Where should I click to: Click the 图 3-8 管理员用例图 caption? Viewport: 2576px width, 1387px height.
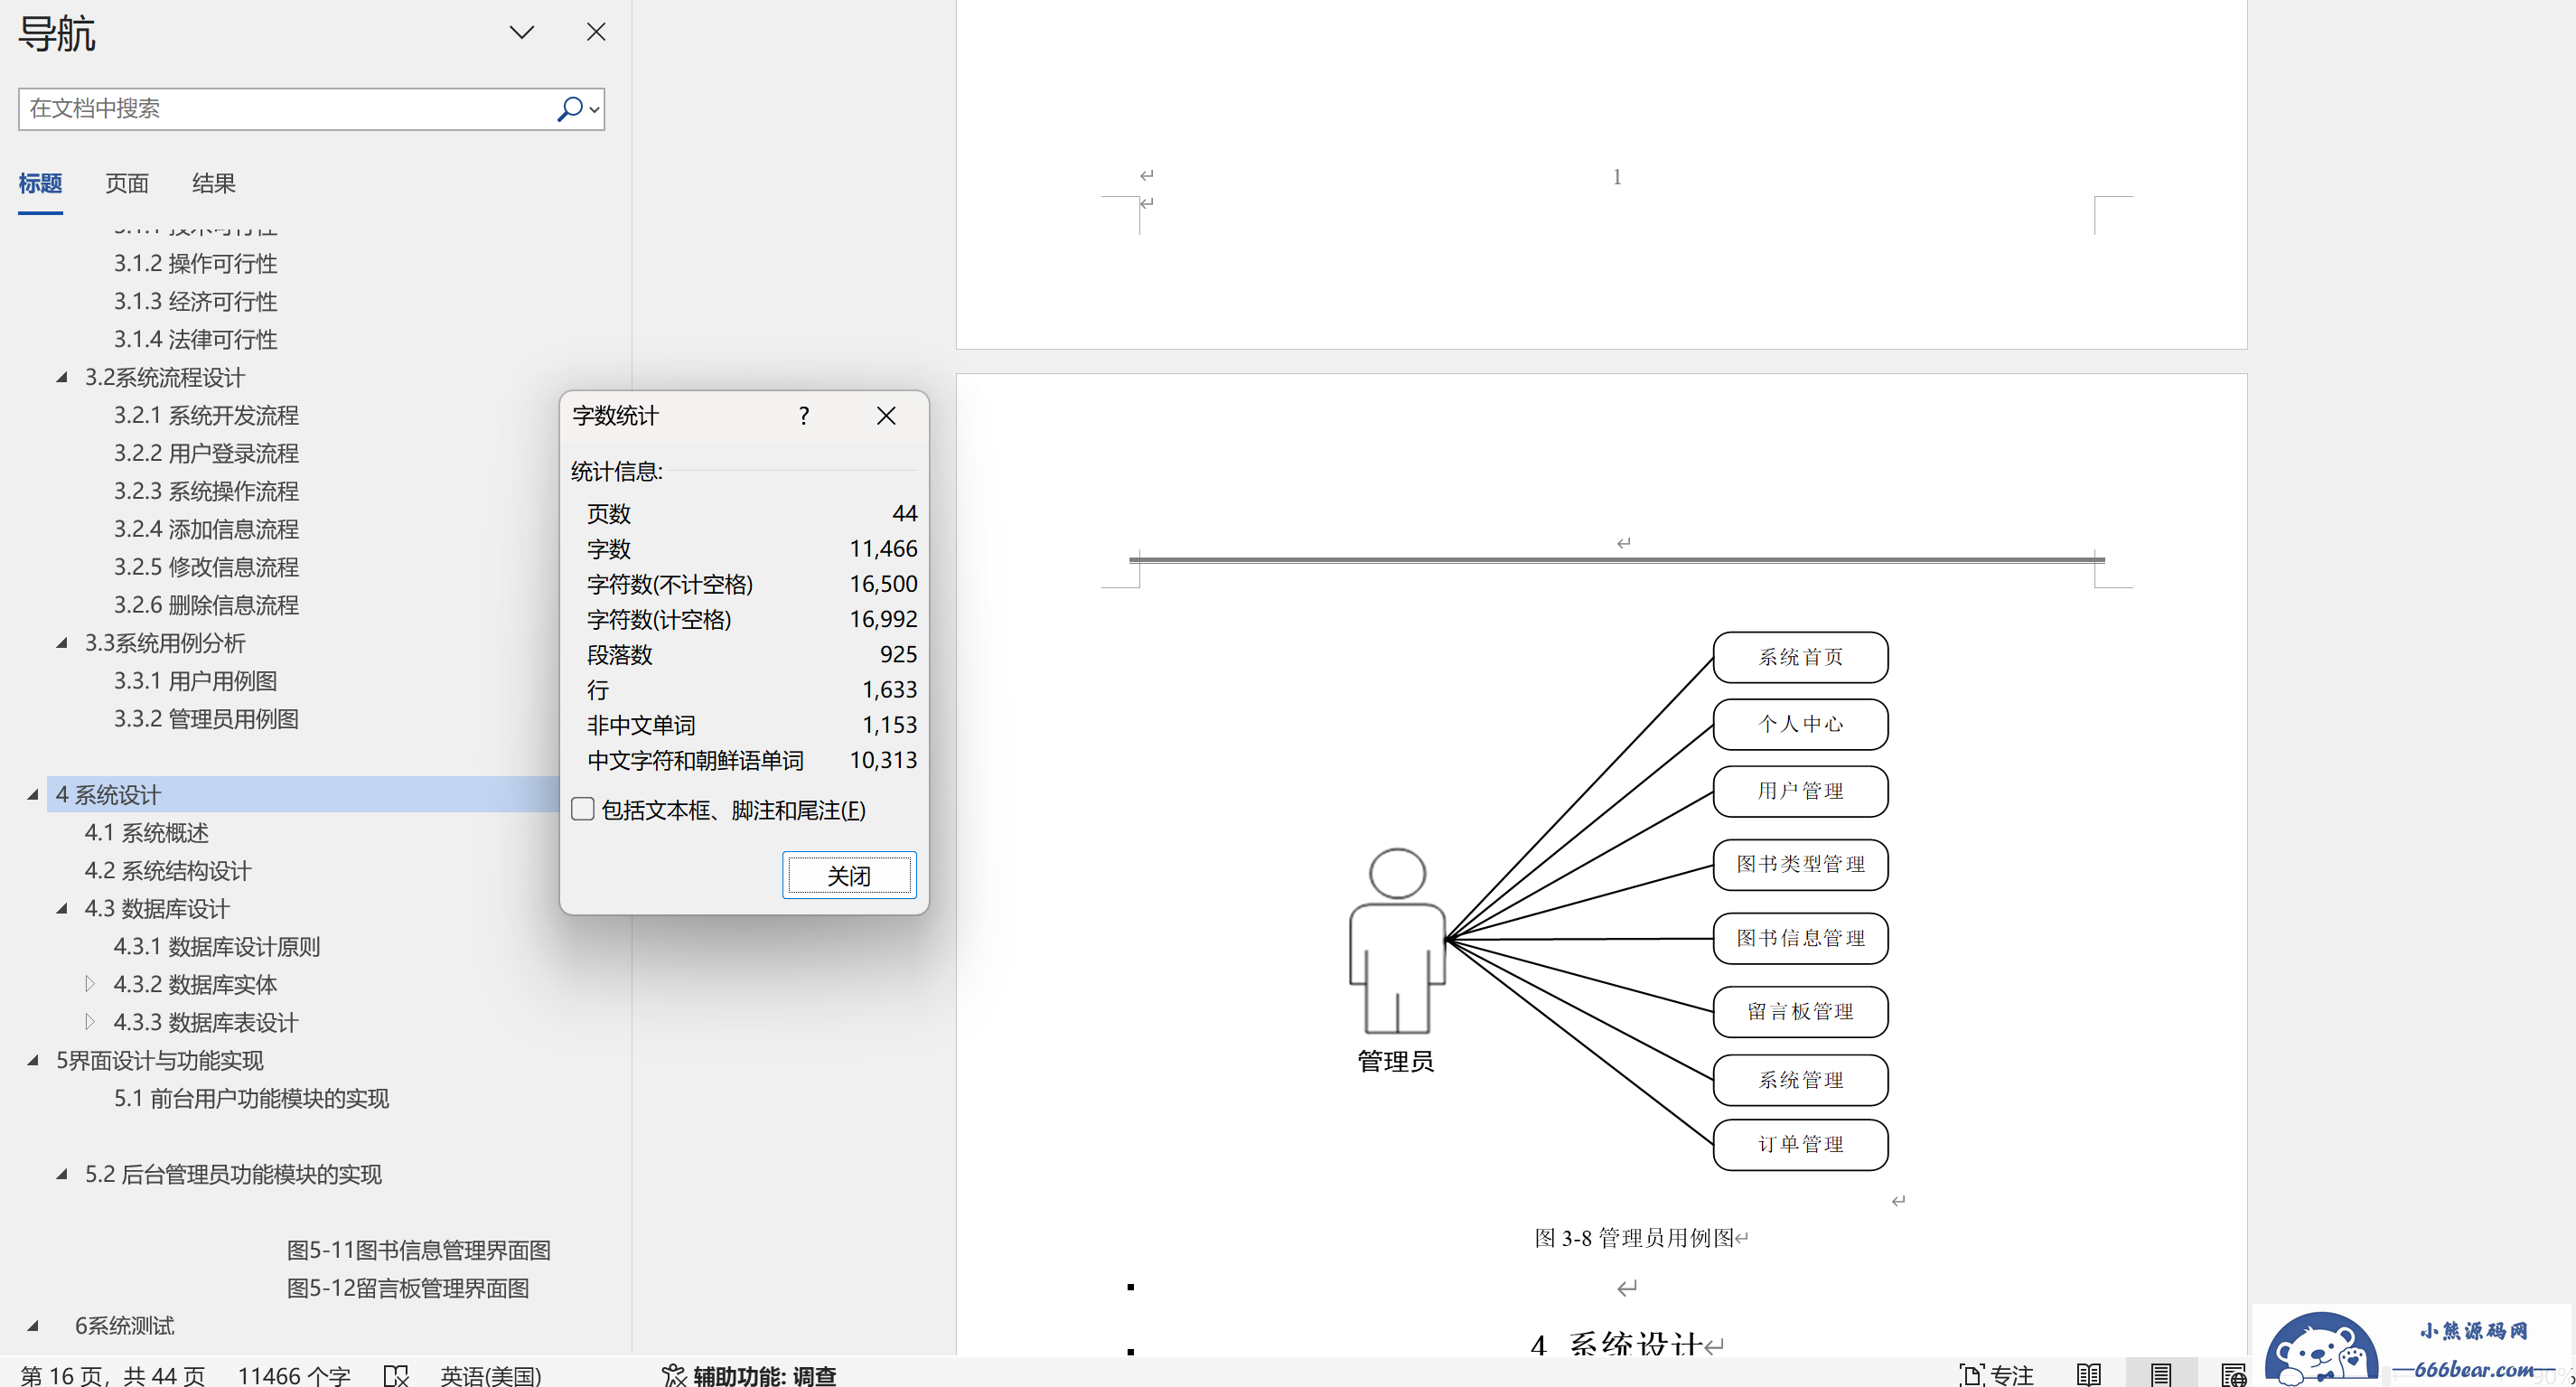(x=1635, y=1238)
